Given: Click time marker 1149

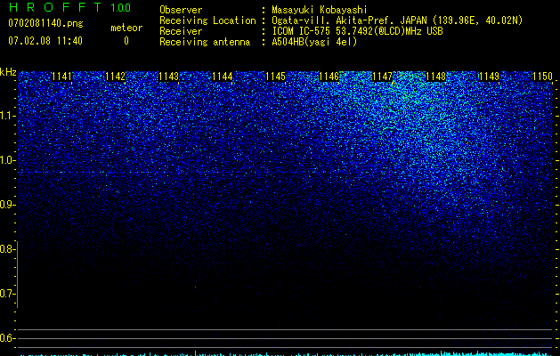Looking at the screenshot, I should tap(489, 76).
